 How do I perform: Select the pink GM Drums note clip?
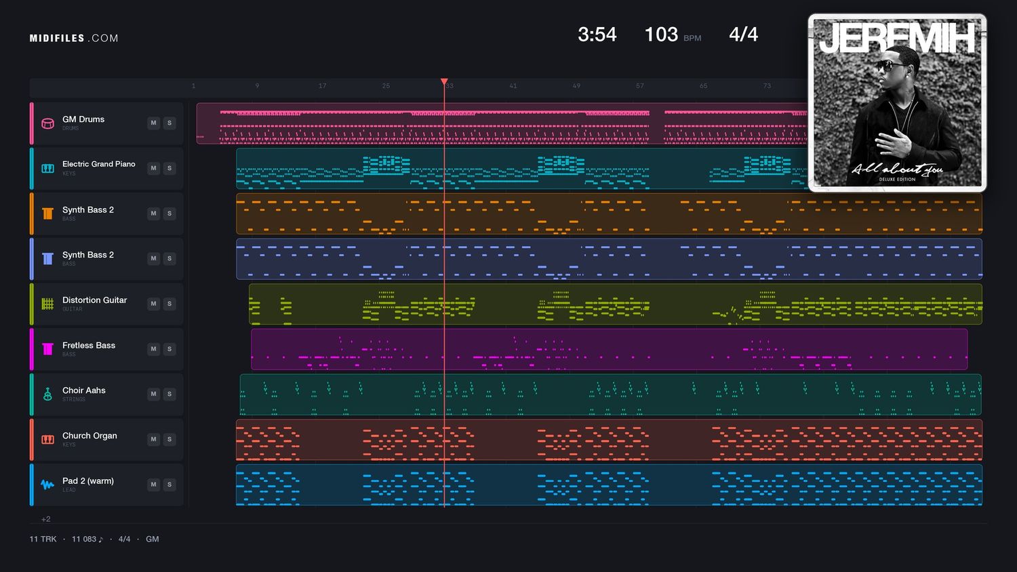[x=502, y=123]
